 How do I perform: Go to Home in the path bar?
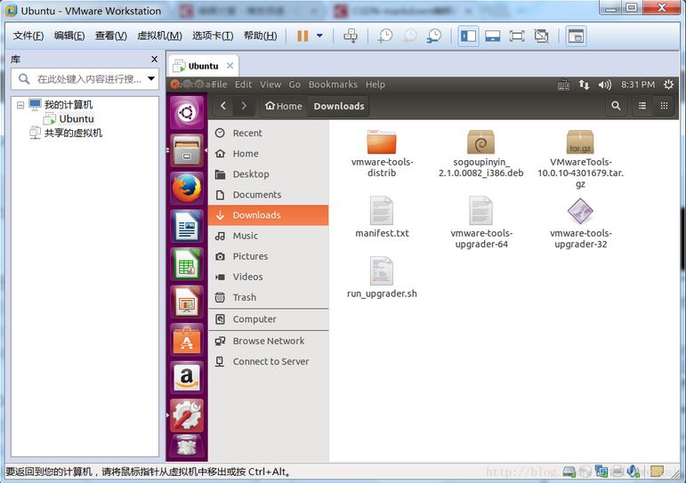[283, 106]
